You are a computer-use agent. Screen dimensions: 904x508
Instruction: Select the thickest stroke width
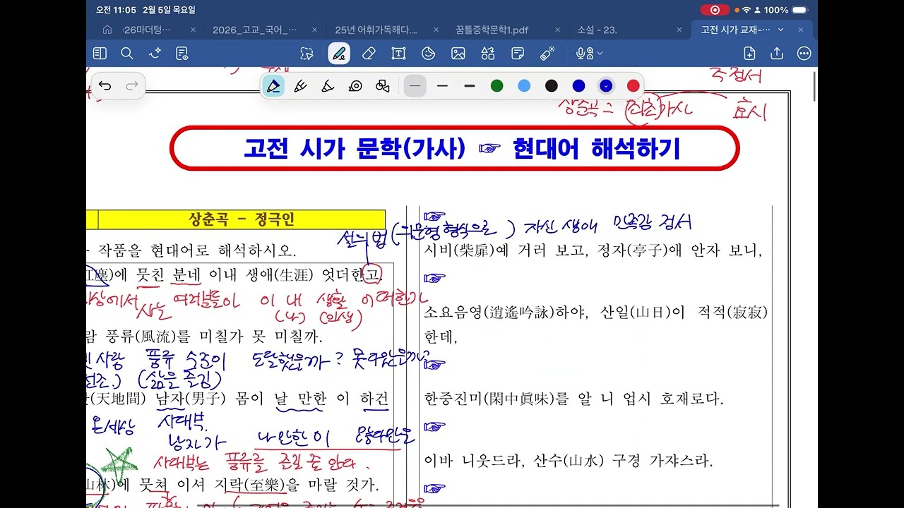point(470,86)
